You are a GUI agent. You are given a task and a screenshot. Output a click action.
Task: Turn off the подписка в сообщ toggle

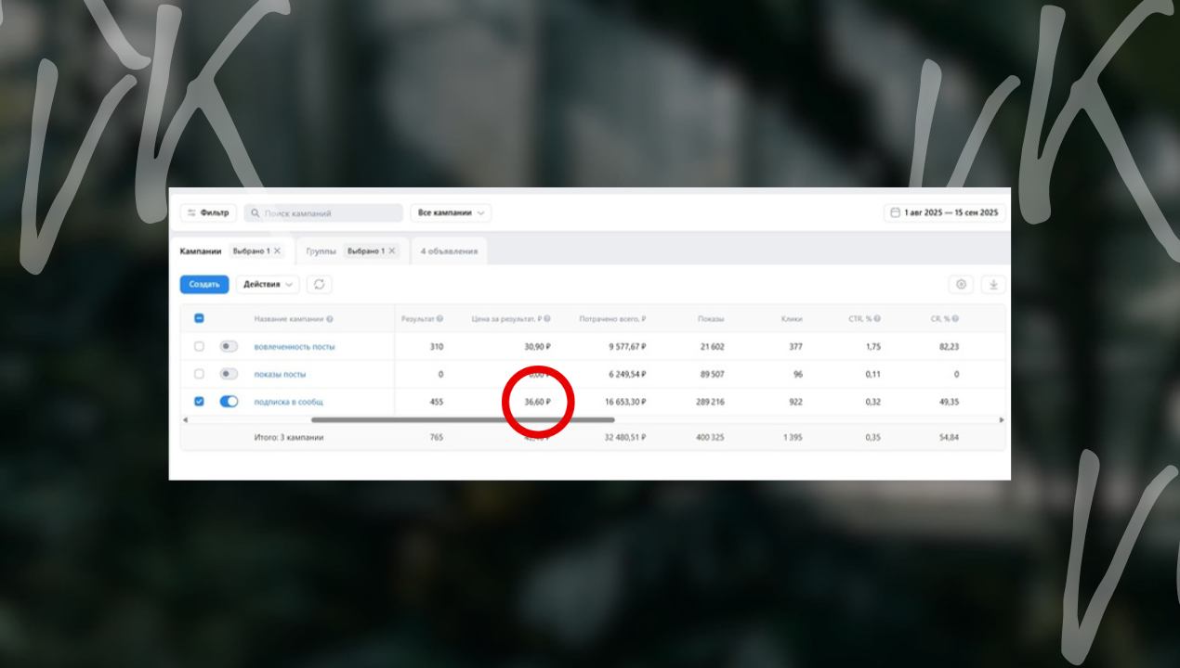tap(229, 402)
